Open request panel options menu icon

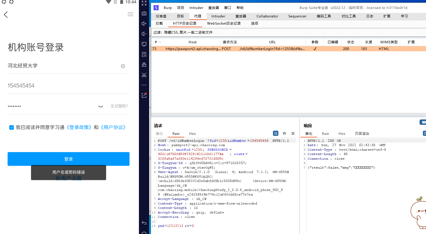pyautogui.click(x=293, y=133)
